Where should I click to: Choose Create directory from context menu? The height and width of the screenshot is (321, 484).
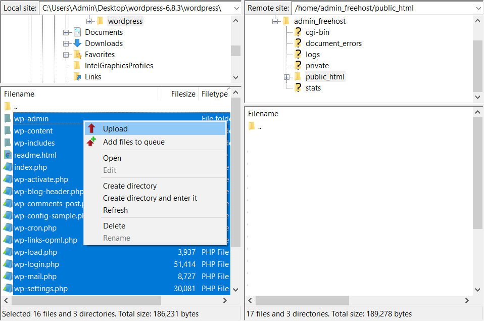[130, 186]
